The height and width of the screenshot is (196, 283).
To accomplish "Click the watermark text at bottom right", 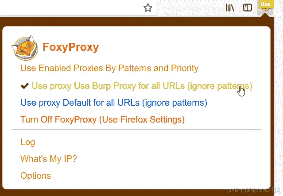I will pyautogui.click(x=255, y=190).
